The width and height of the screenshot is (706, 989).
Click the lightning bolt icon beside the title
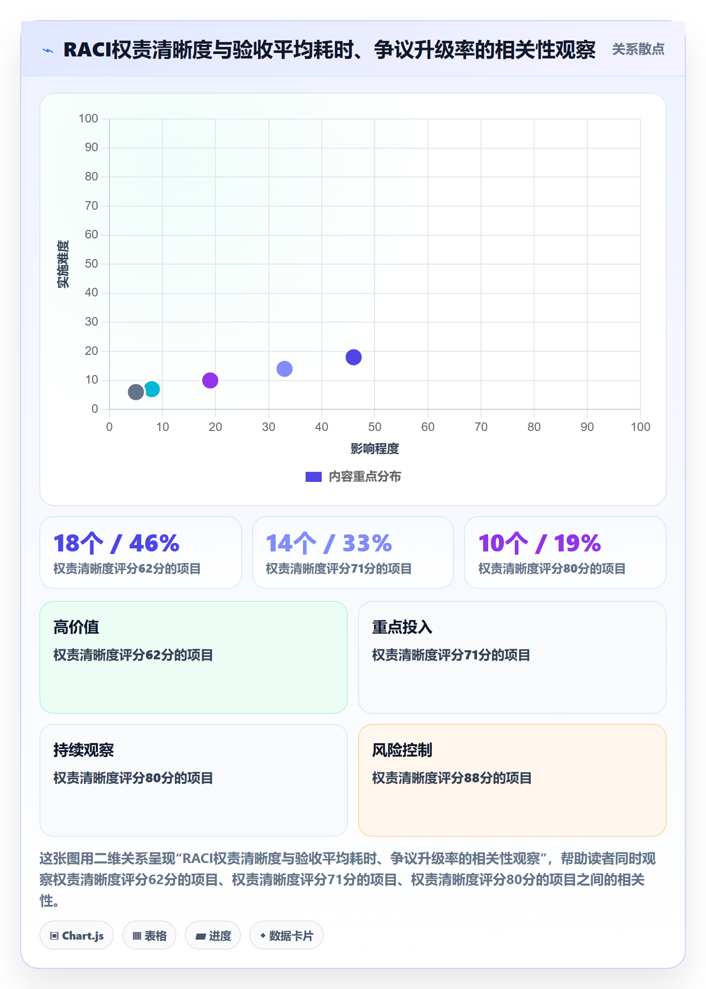48,50
